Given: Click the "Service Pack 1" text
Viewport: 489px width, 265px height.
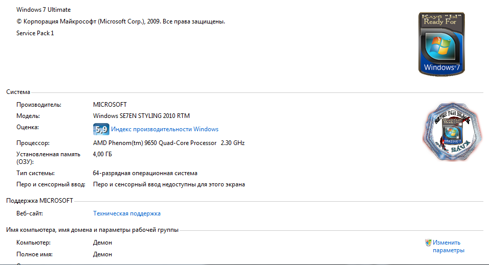Looking at the screenshot, I should 35,33.
